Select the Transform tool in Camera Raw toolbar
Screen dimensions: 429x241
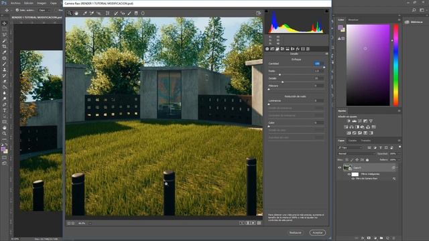click(x=107, y=13)
